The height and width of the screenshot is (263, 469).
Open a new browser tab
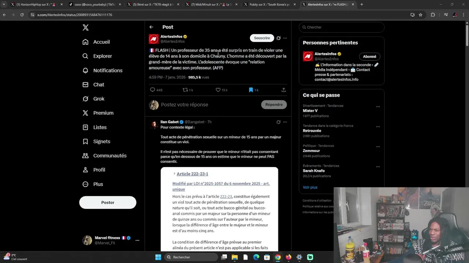pos(362,4)
